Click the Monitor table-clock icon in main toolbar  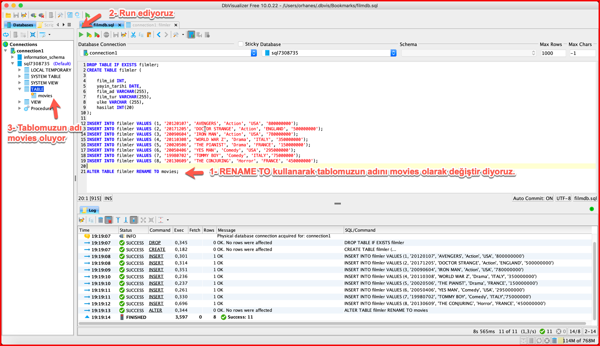click(70, 15)
